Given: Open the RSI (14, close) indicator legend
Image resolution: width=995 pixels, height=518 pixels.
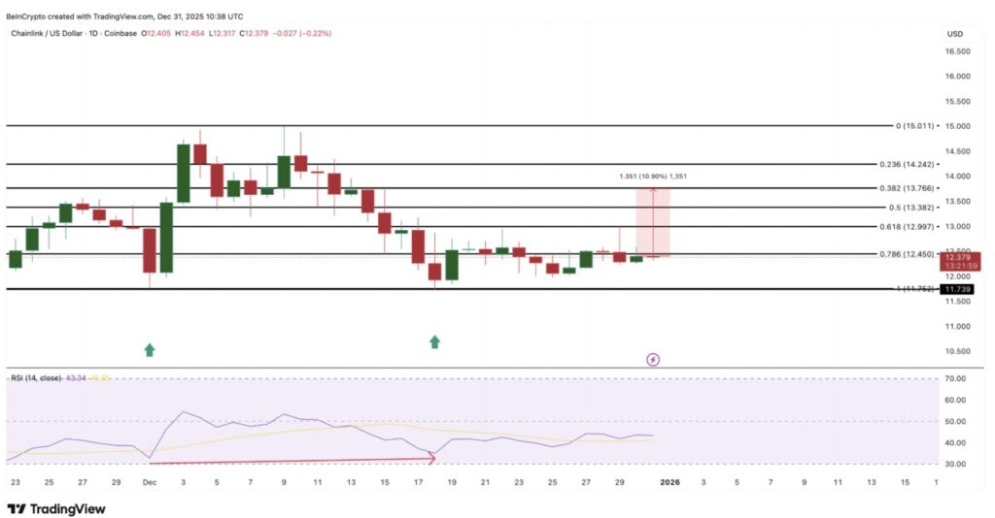Looking at the screenshot, I should (x=39, y=377).
